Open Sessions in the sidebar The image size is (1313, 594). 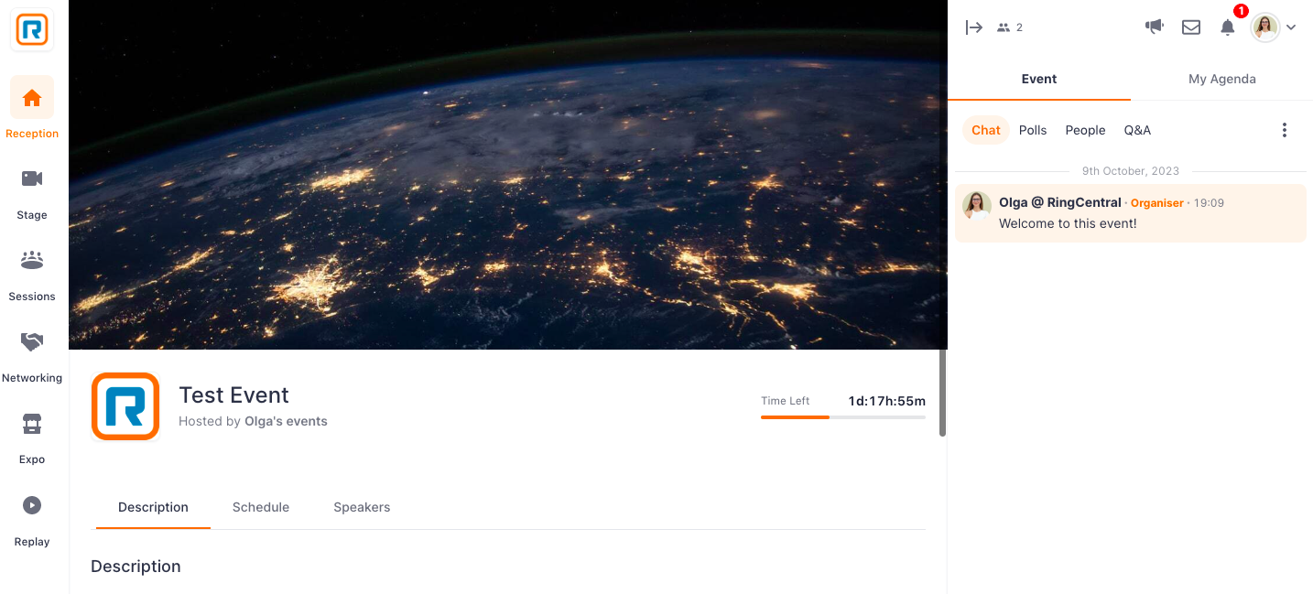coord(32,260)
